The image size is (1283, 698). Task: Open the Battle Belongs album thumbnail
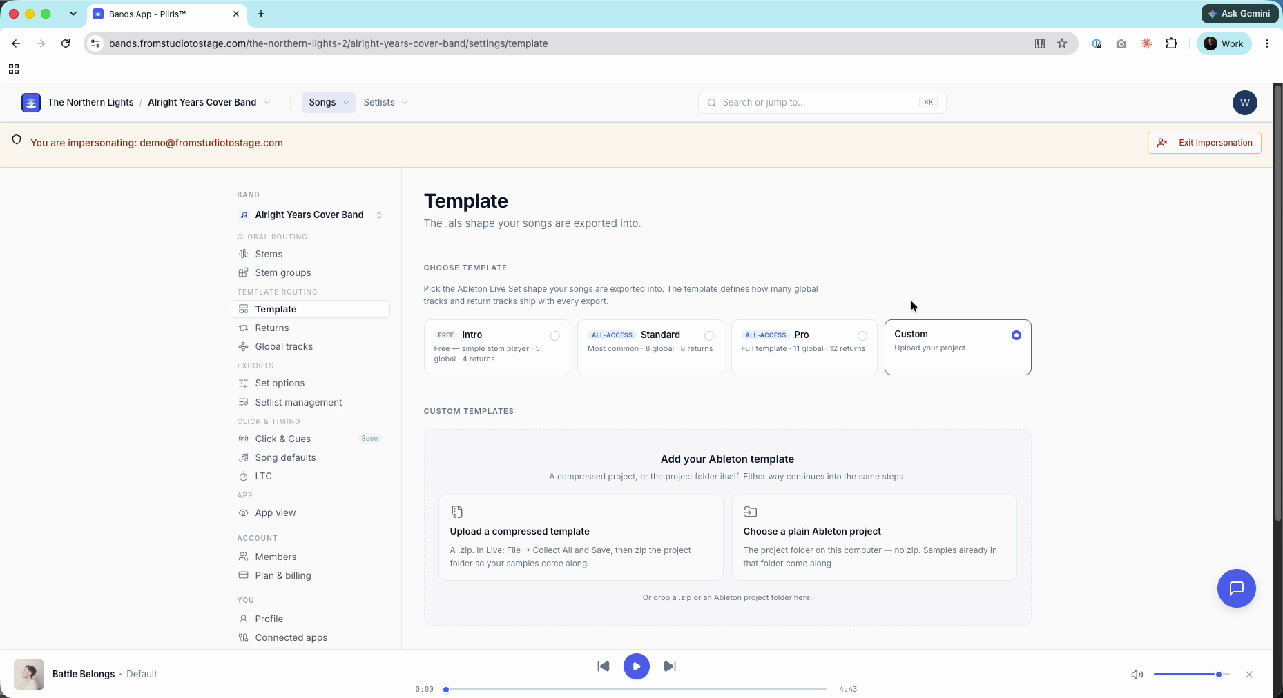(29, 675)
